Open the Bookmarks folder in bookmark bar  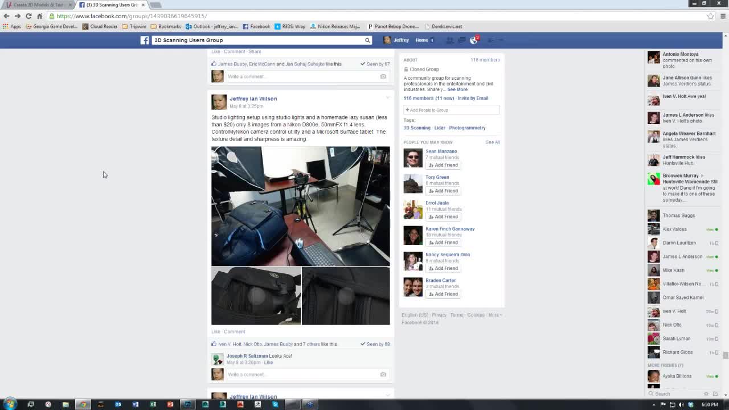(166, 26)
